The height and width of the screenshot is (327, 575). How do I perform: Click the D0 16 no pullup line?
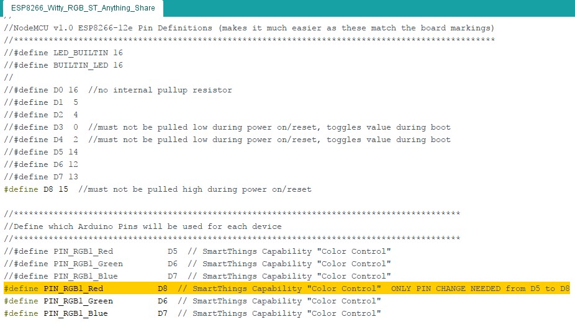coord(118,90)
